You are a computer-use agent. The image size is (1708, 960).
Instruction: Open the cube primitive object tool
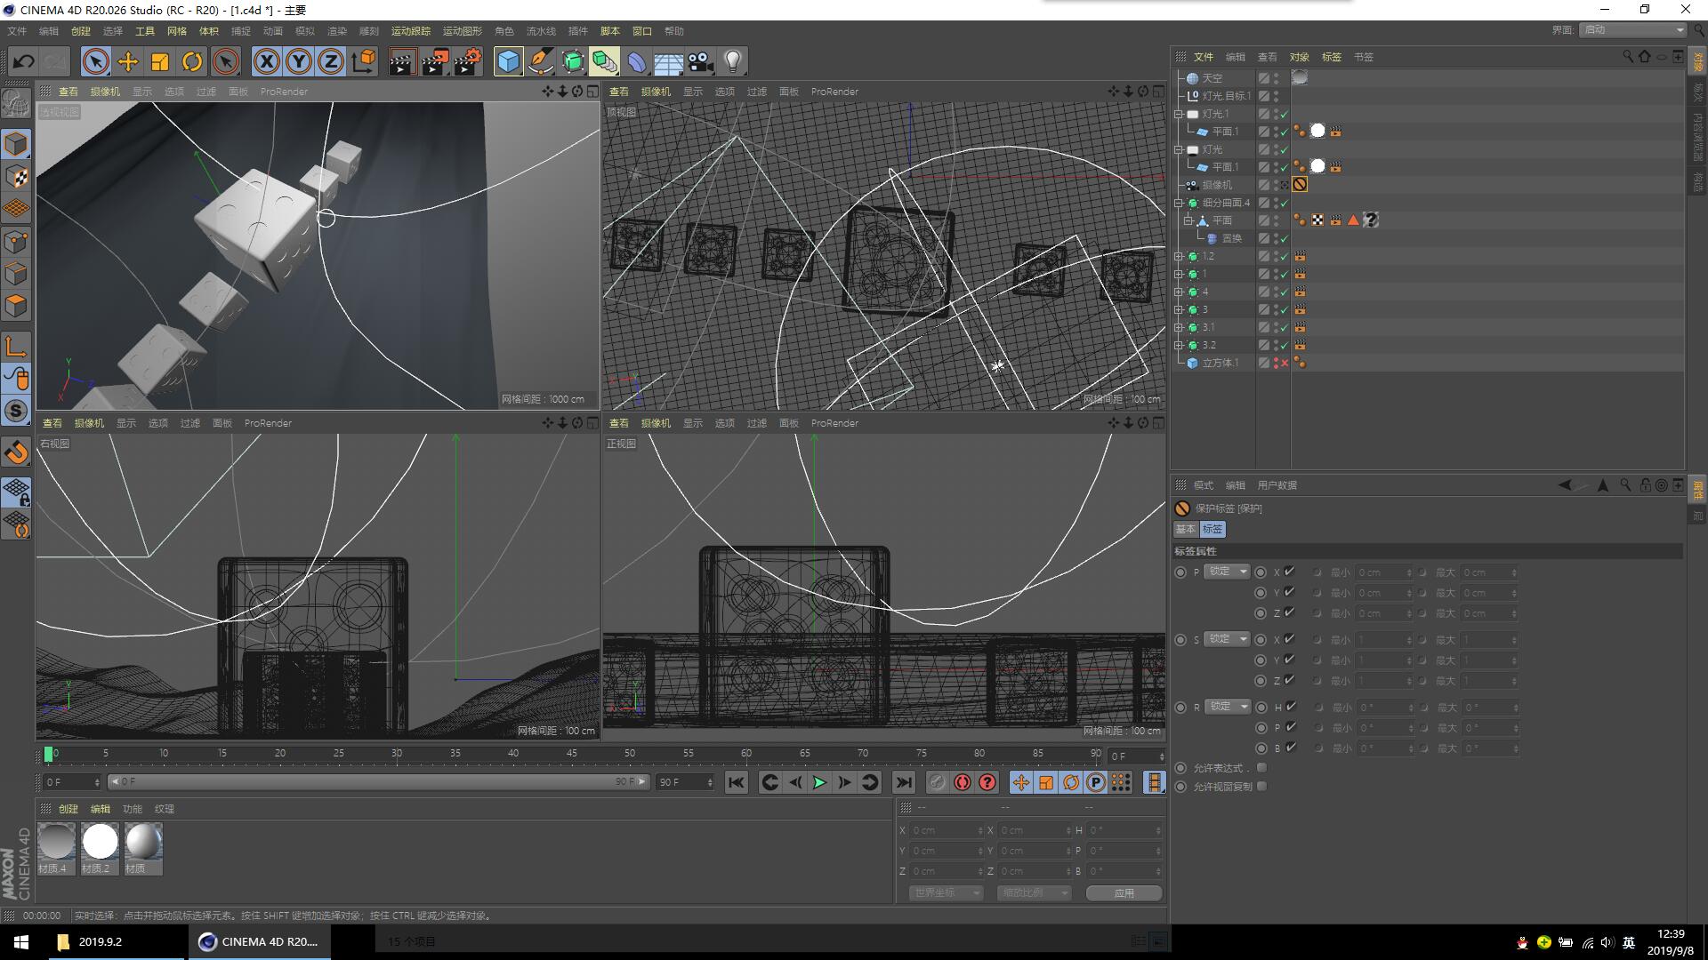pos(508,61)
